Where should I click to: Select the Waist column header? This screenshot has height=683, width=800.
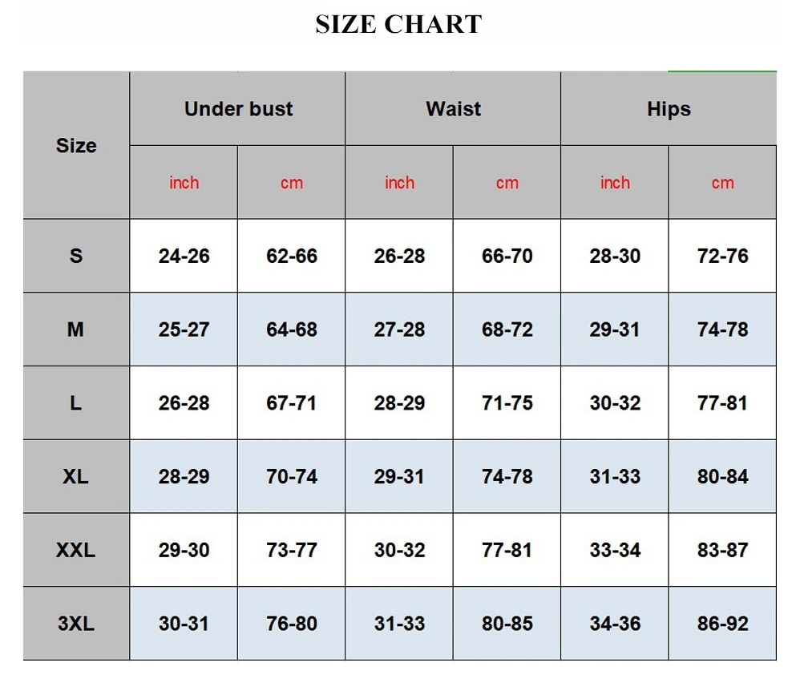[453, 109]
